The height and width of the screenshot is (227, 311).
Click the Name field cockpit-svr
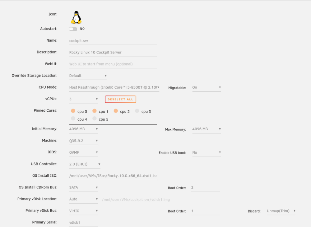point(113,41)
